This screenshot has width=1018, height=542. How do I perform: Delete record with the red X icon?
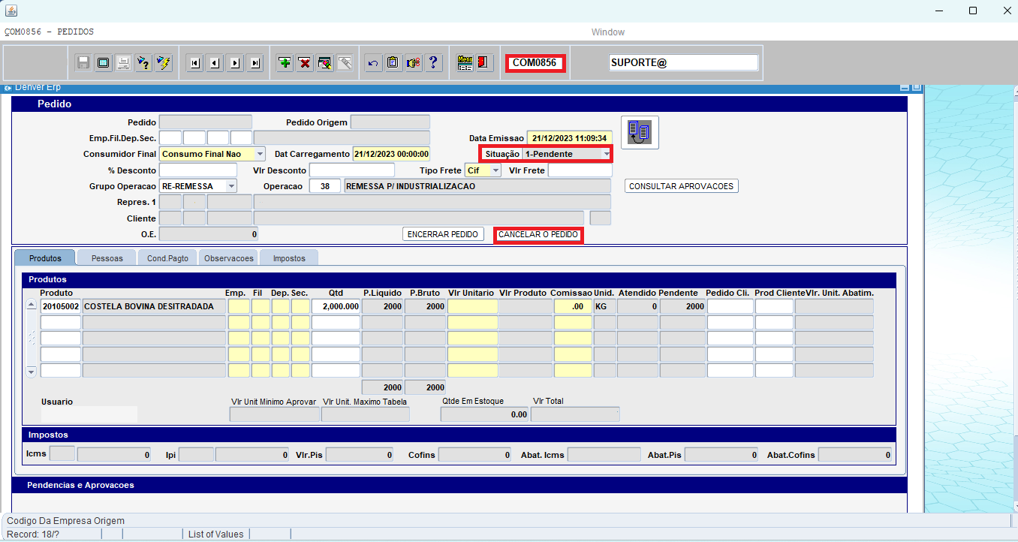coord(305,63)
